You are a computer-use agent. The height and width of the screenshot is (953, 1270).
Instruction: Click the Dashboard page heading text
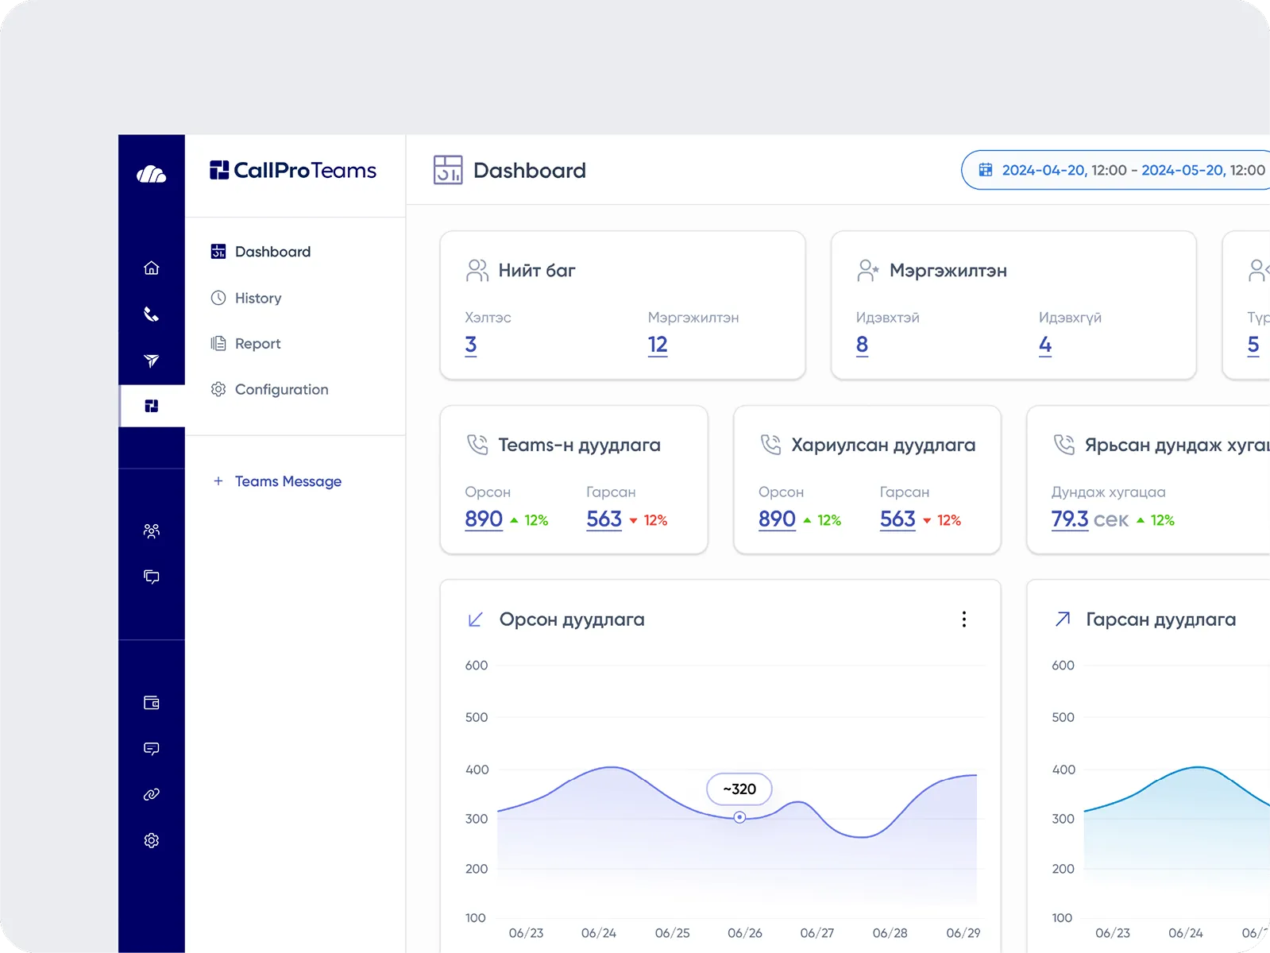(530, 170)
